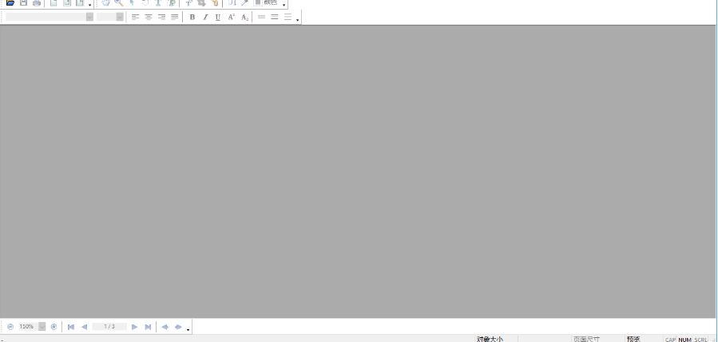
Task: Expand the 150% zoom level dropdown
Action: 42,327
